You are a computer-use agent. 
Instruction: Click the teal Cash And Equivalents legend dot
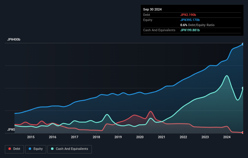52,149
